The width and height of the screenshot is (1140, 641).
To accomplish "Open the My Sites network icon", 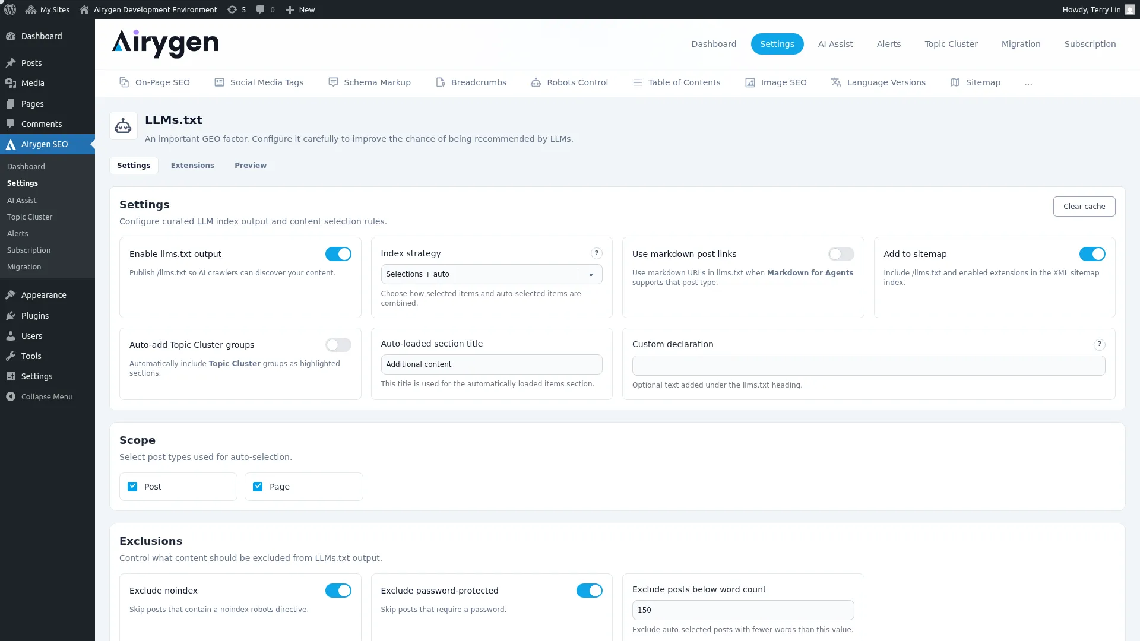I will [x=31, y=9].
